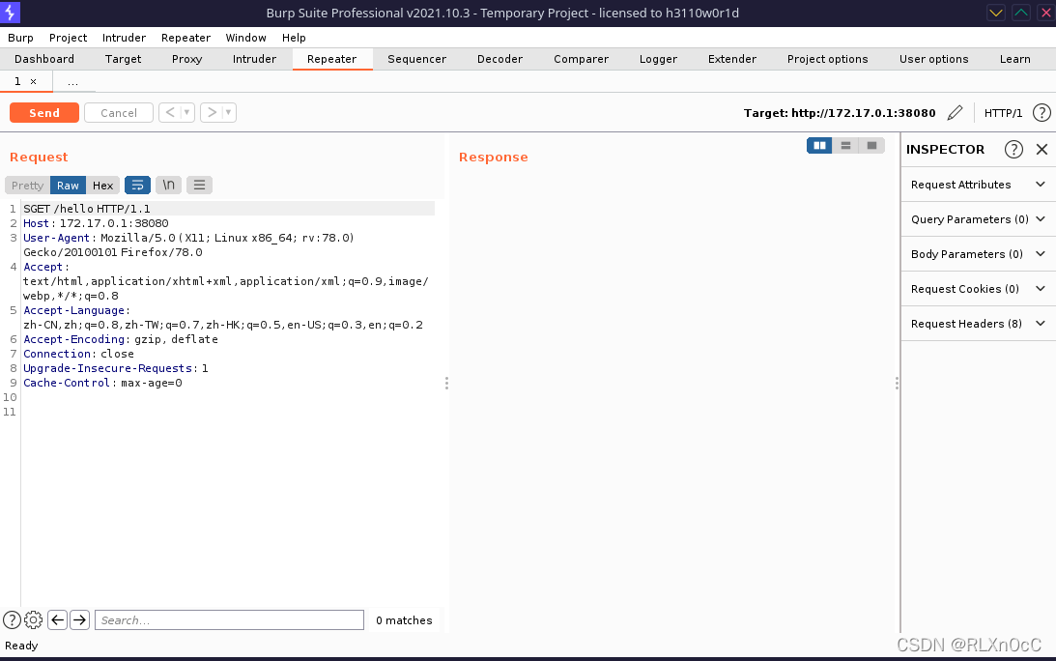Go to next search match arrow

(79, 619)
